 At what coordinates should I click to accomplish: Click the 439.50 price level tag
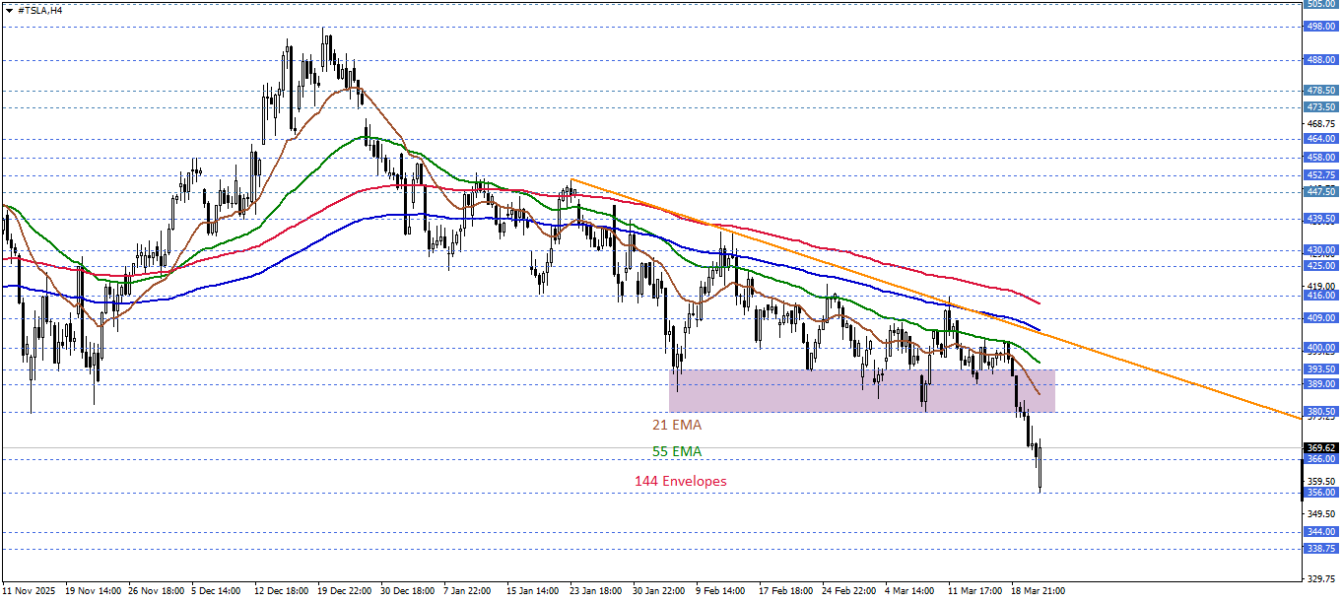coord(1320,218)
